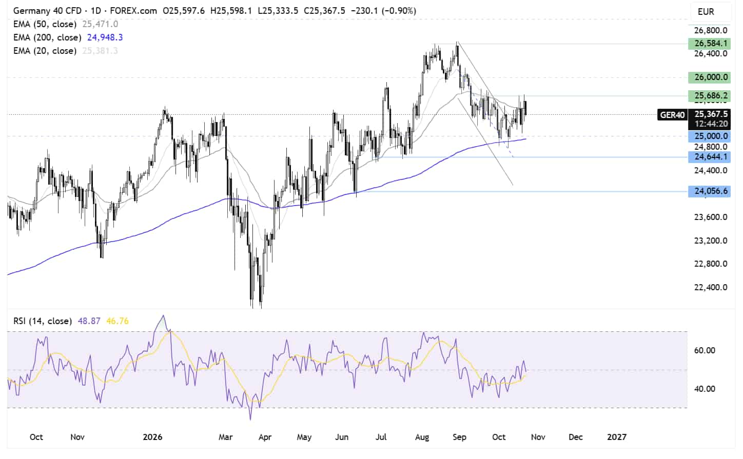Select the 24,644.1 price level label
743x459 pixels.
[x=710, y=156]
